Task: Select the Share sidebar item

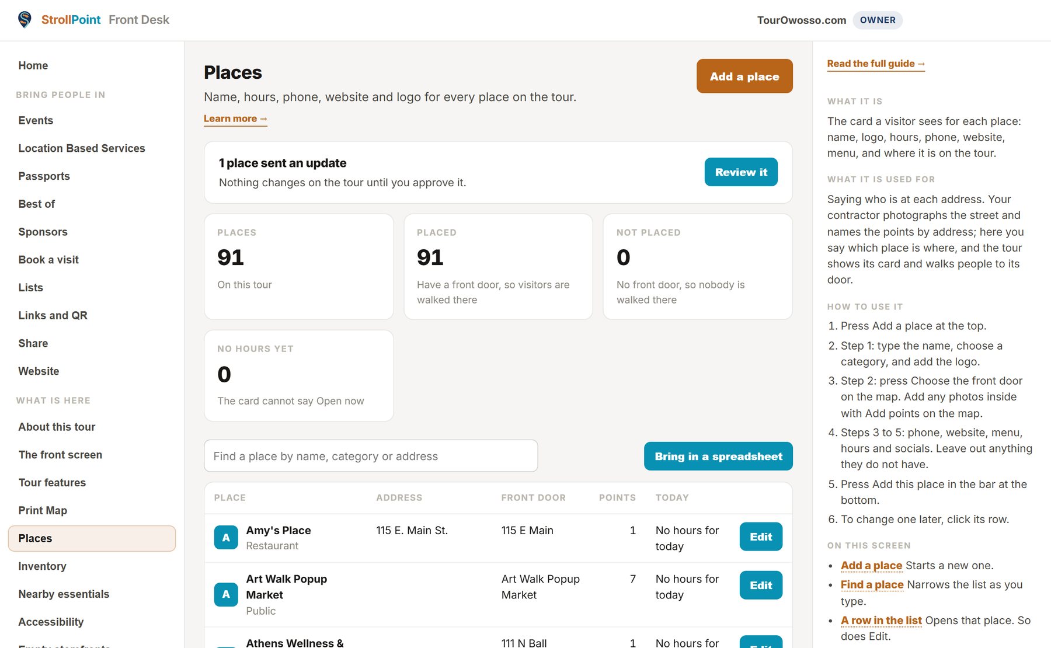Action: point(33,343)
